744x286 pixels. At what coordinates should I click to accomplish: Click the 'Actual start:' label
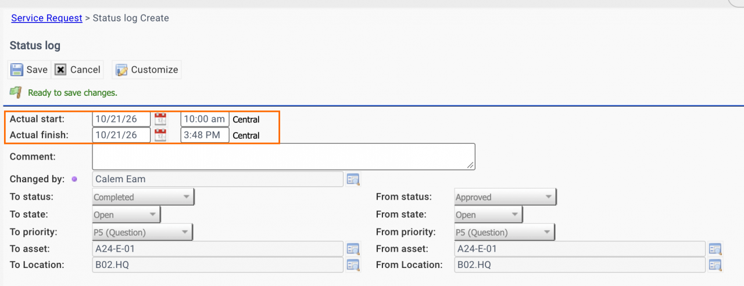pyautogui.click(x=37, y=119)
